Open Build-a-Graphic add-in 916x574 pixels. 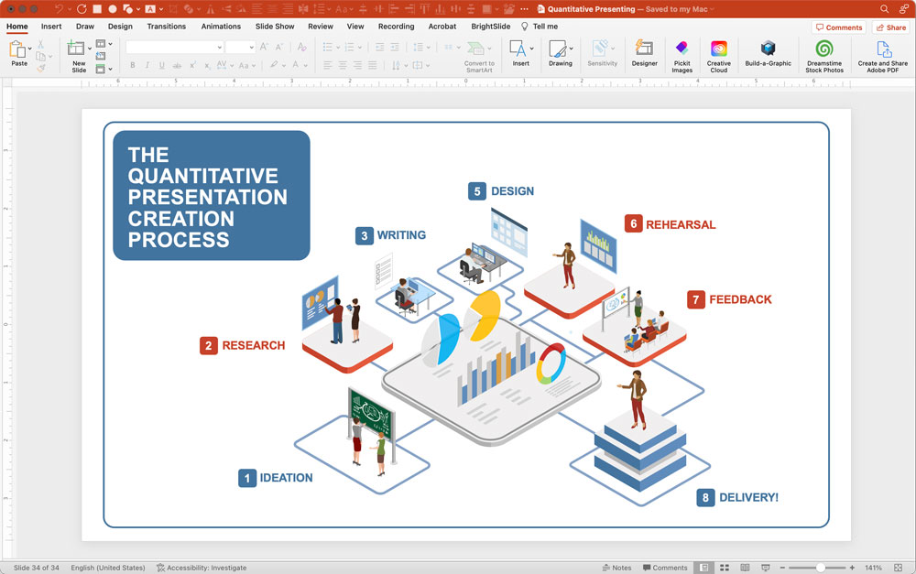tap(768, 54)
